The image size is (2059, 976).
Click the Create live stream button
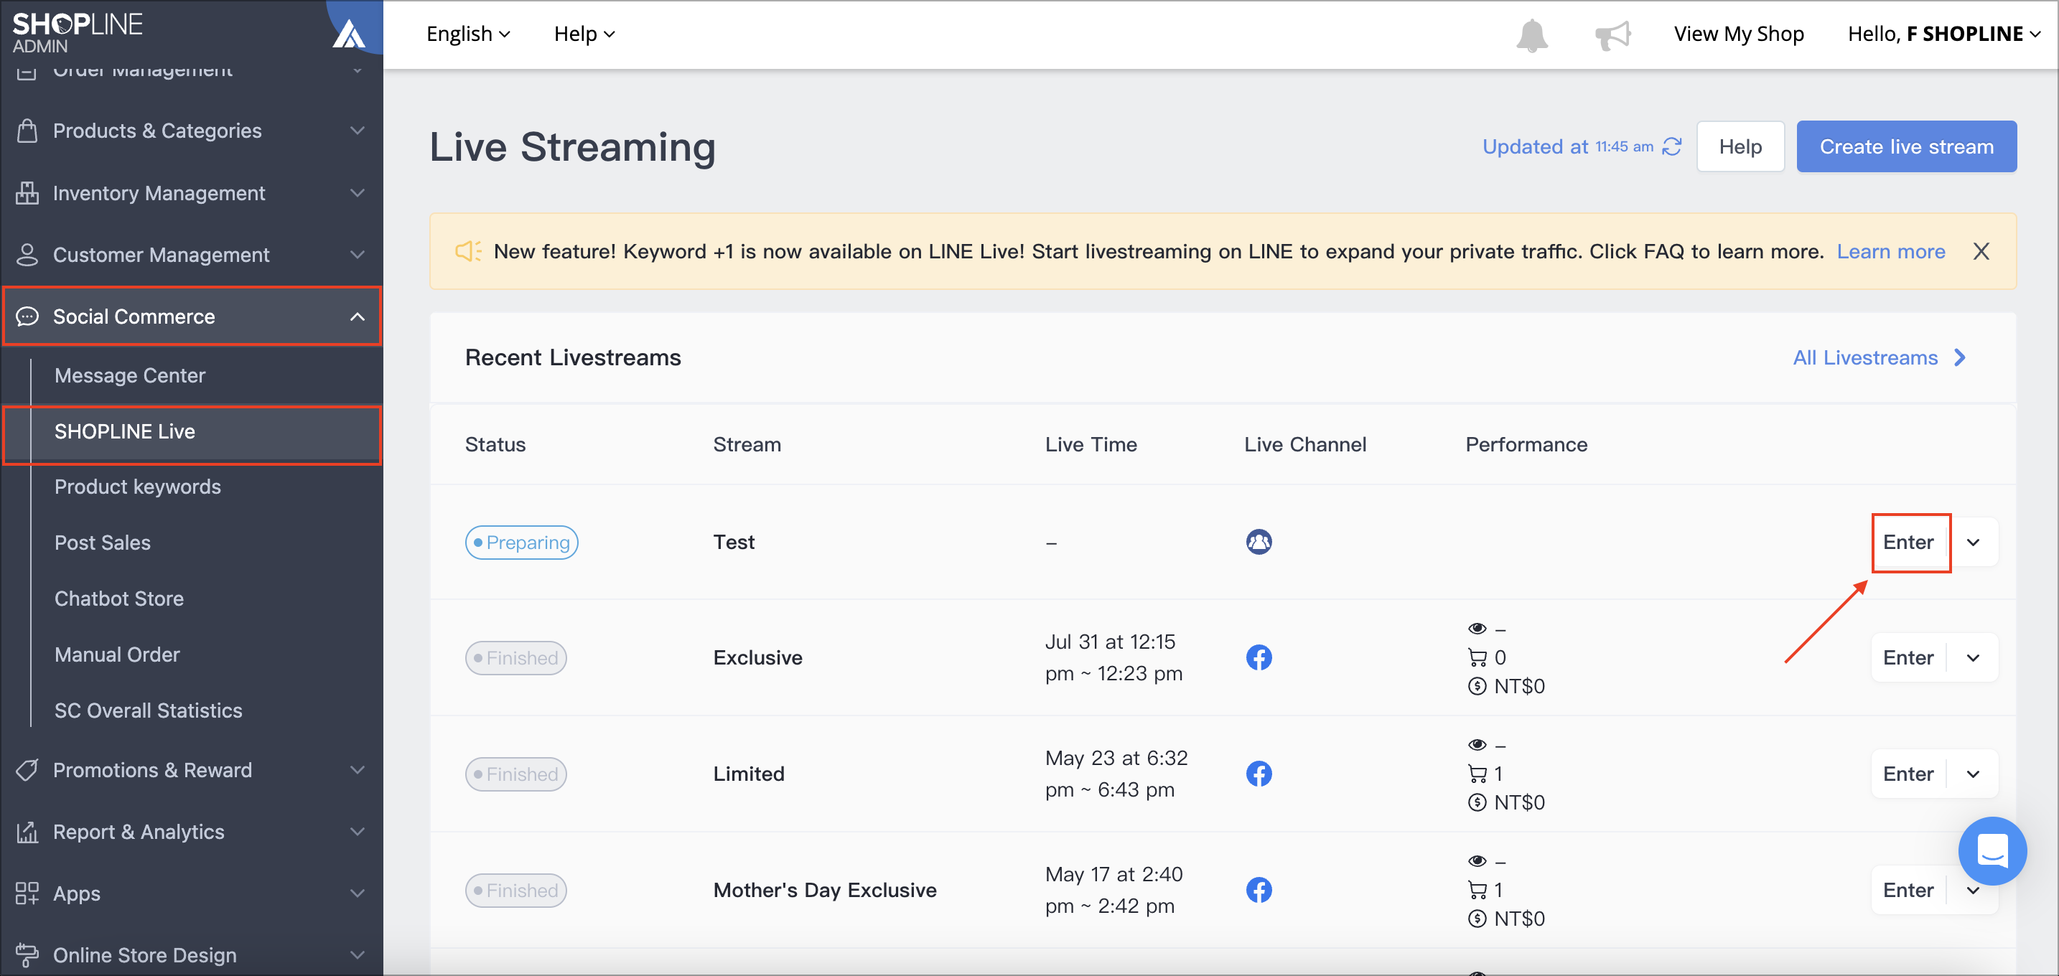1905,147
